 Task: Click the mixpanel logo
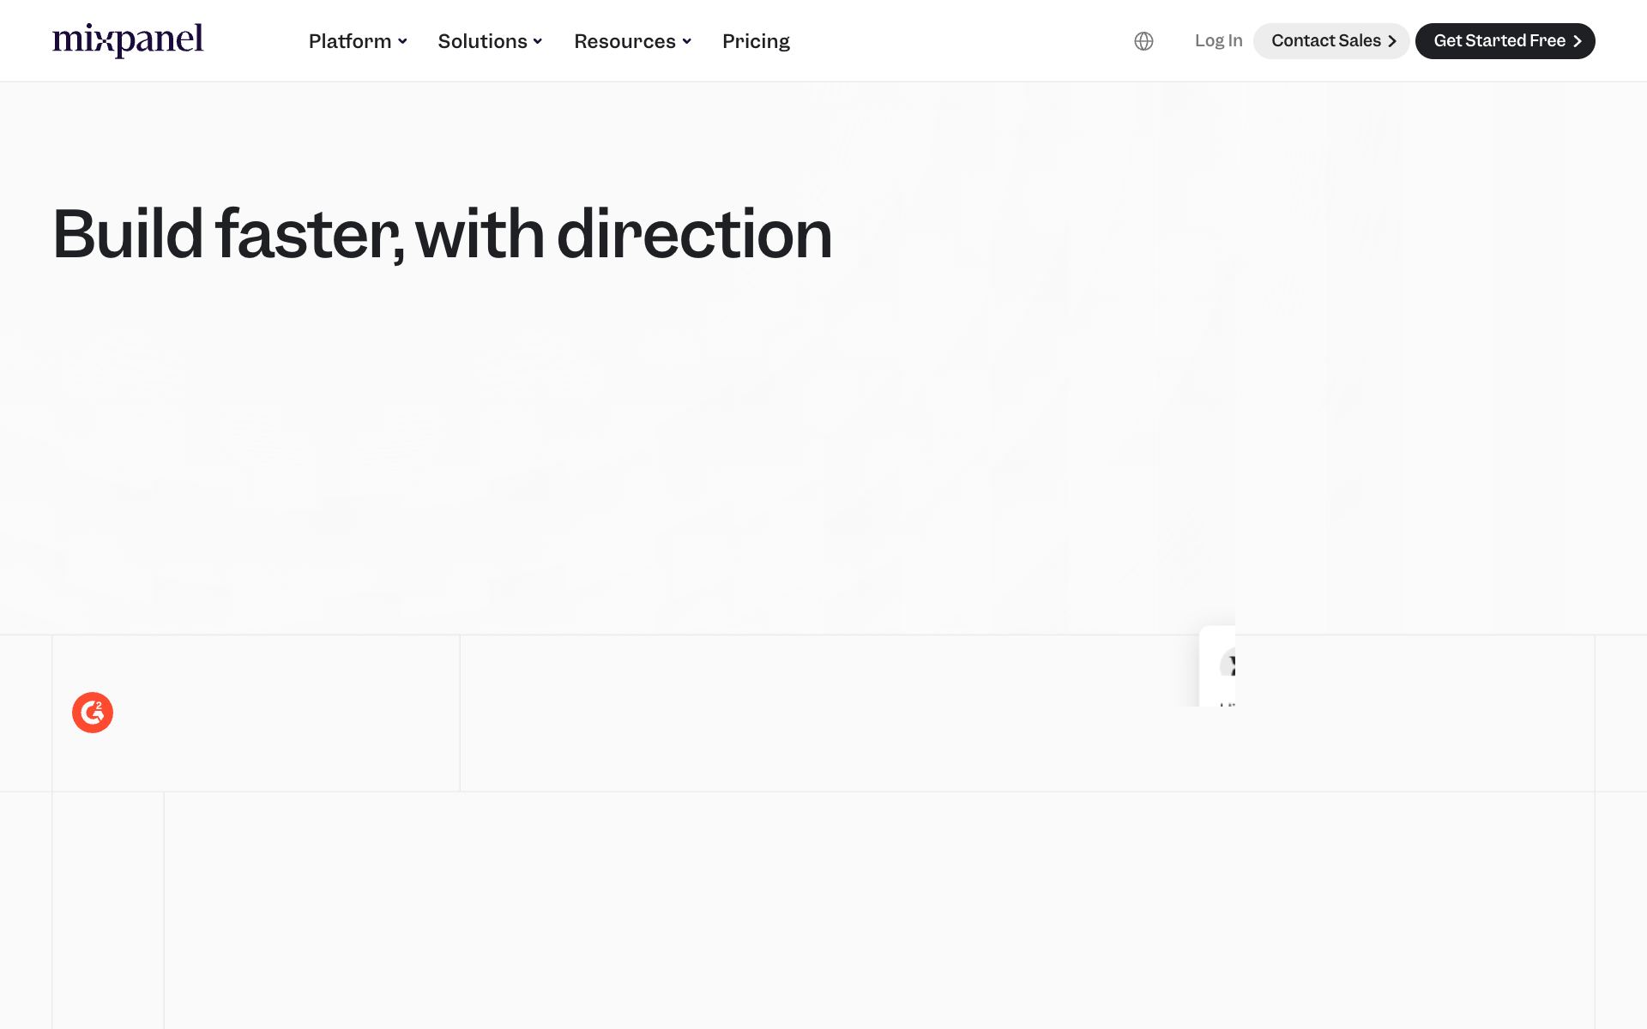[128, 40]
